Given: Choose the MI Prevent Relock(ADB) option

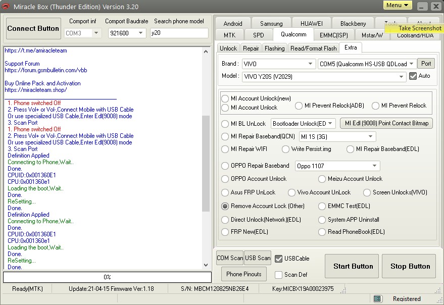Looking at the screenshot, I should coord(299,106).
